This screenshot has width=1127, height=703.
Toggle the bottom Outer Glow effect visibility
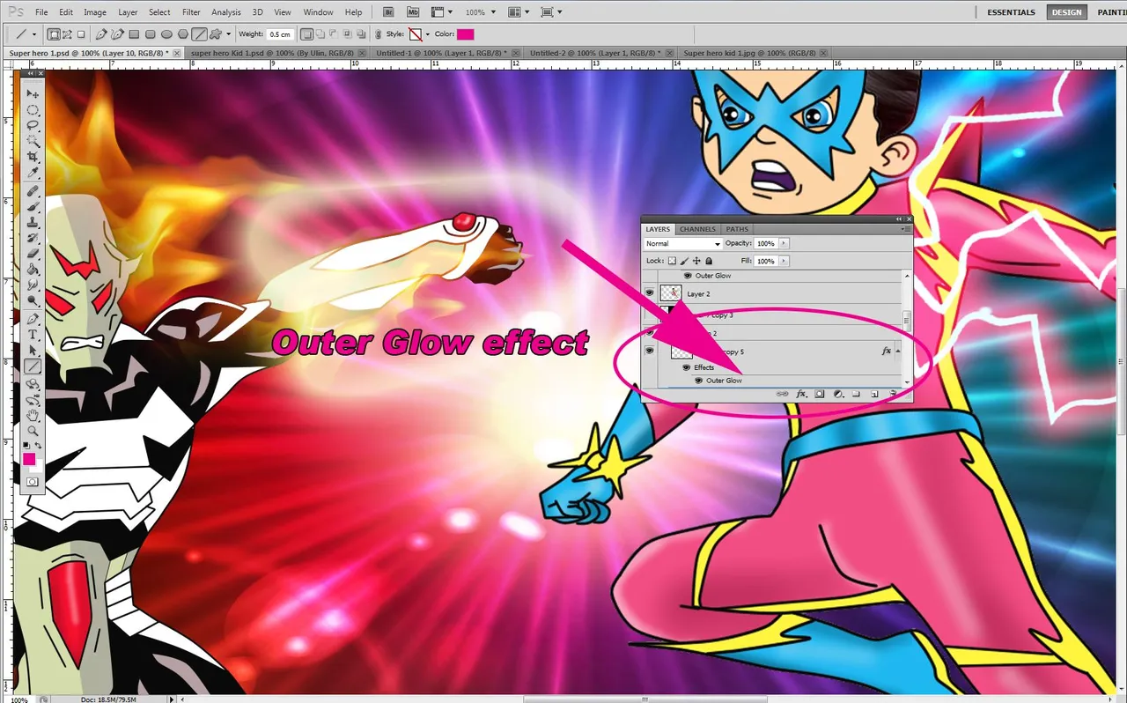(698, 381)
